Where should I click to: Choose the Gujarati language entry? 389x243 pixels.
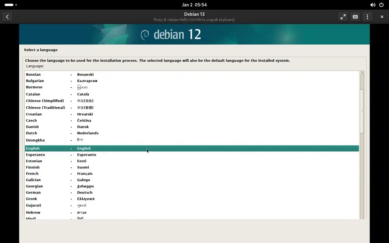coord(192,206)
